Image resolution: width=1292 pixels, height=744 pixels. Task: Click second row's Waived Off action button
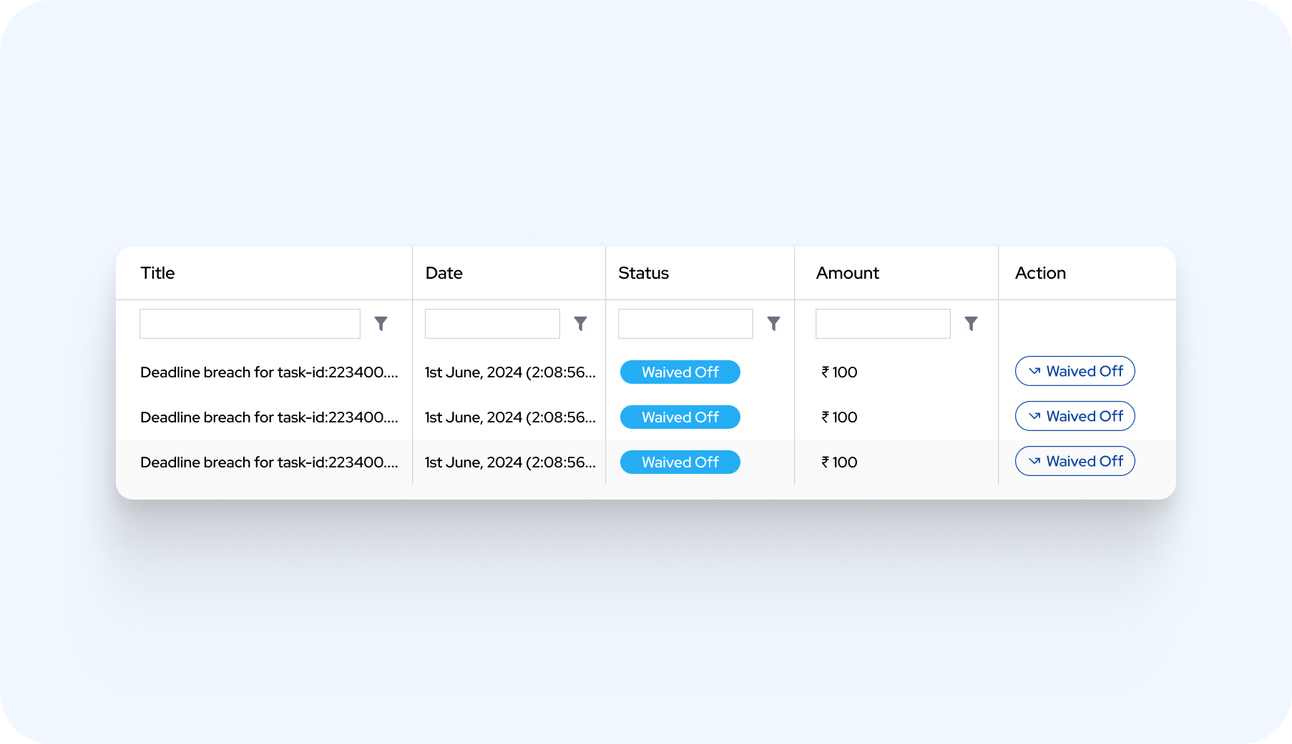tap(1075, 416)
